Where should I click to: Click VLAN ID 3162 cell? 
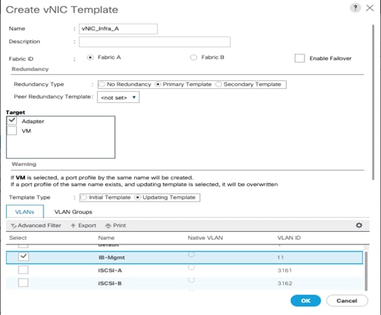285,283
